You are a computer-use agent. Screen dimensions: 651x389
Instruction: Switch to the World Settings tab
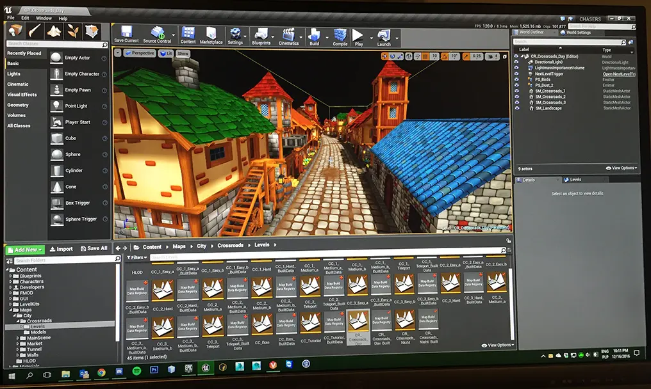(577, 32)
